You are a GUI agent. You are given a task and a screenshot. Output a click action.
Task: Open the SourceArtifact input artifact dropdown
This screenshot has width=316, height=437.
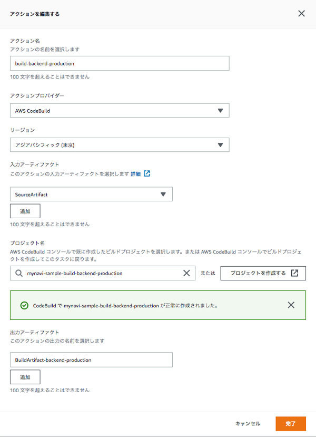pos(91,195)
